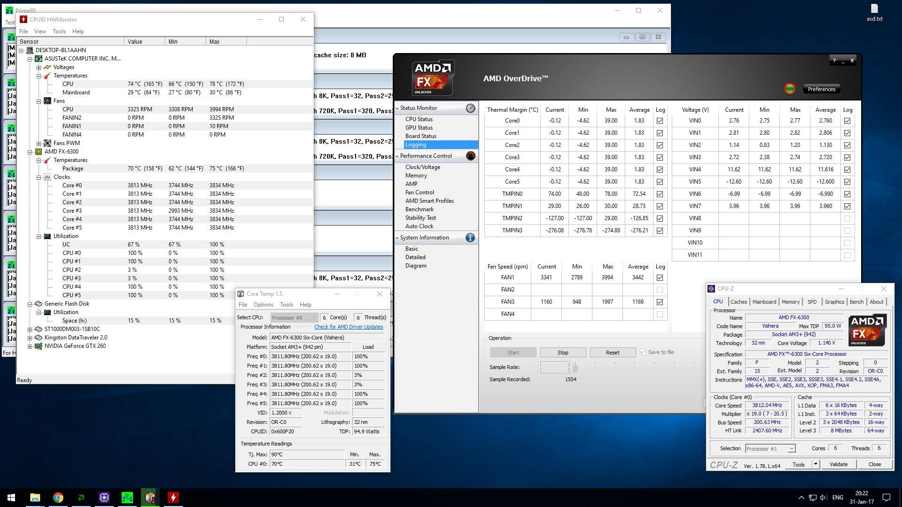Click Core Temp title bar icon
This screenshot has height=507, width=902.
click(x=241, y=294)
